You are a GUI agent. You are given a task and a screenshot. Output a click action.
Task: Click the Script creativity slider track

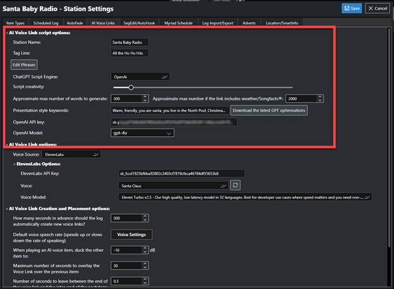point(203,87)
